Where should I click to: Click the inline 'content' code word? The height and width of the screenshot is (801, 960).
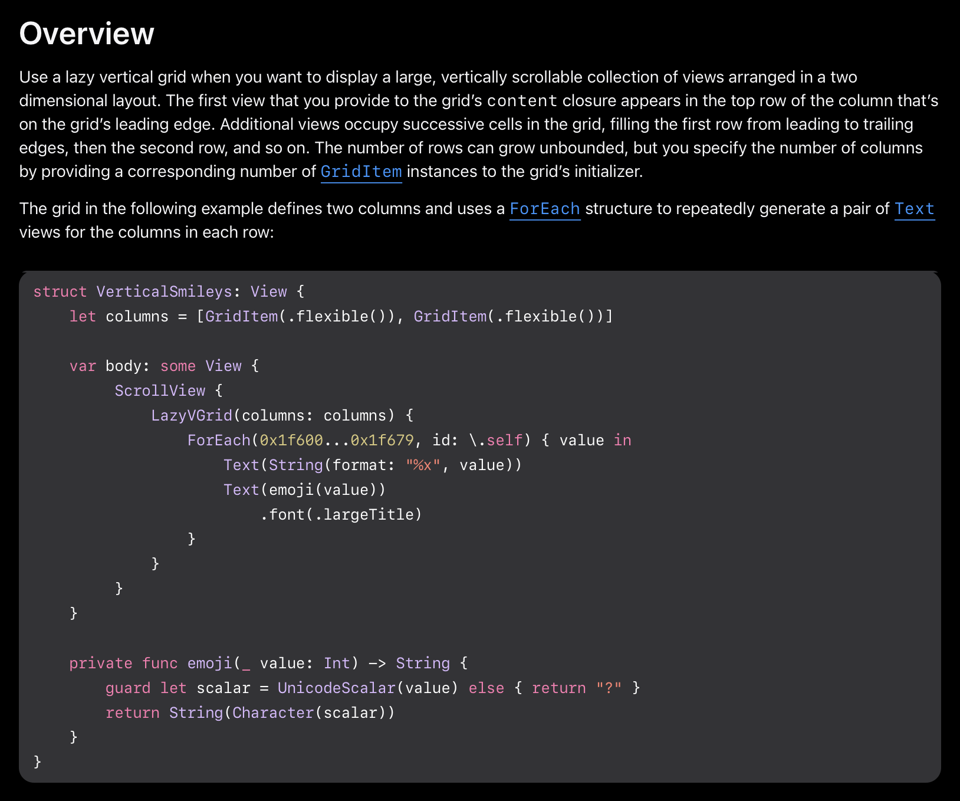click(x=522, y=101)
